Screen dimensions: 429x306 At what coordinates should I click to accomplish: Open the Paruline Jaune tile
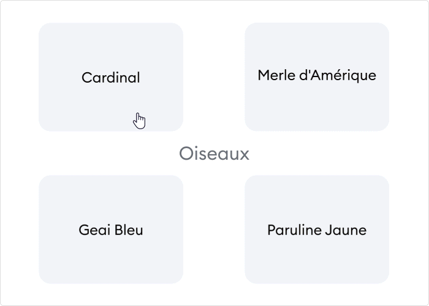click(x=317, y=229)
